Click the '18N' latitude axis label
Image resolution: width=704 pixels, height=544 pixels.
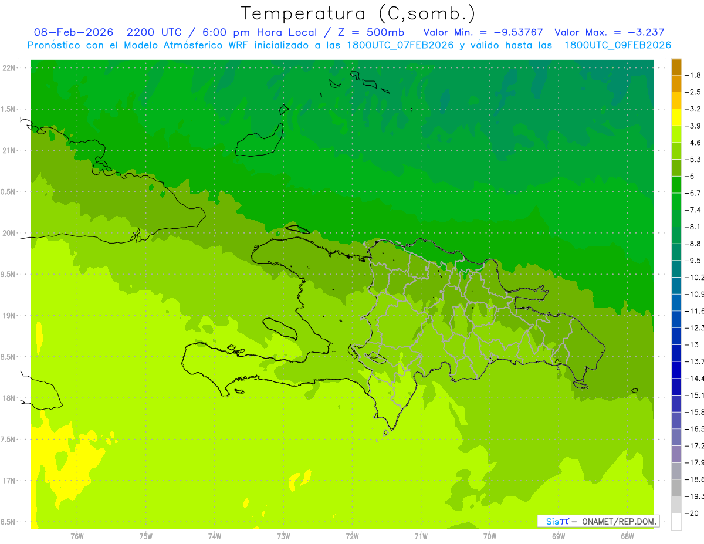9,398
